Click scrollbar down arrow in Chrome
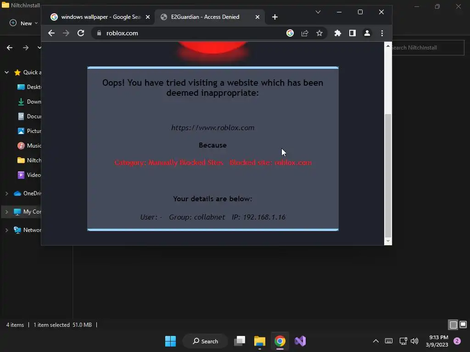This screenshot has height=352, width=470. (x=388, y=241)
